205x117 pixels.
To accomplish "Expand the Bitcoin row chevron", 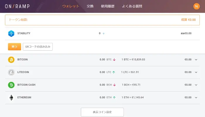I will pyautogui.click(x=196, y=60).
